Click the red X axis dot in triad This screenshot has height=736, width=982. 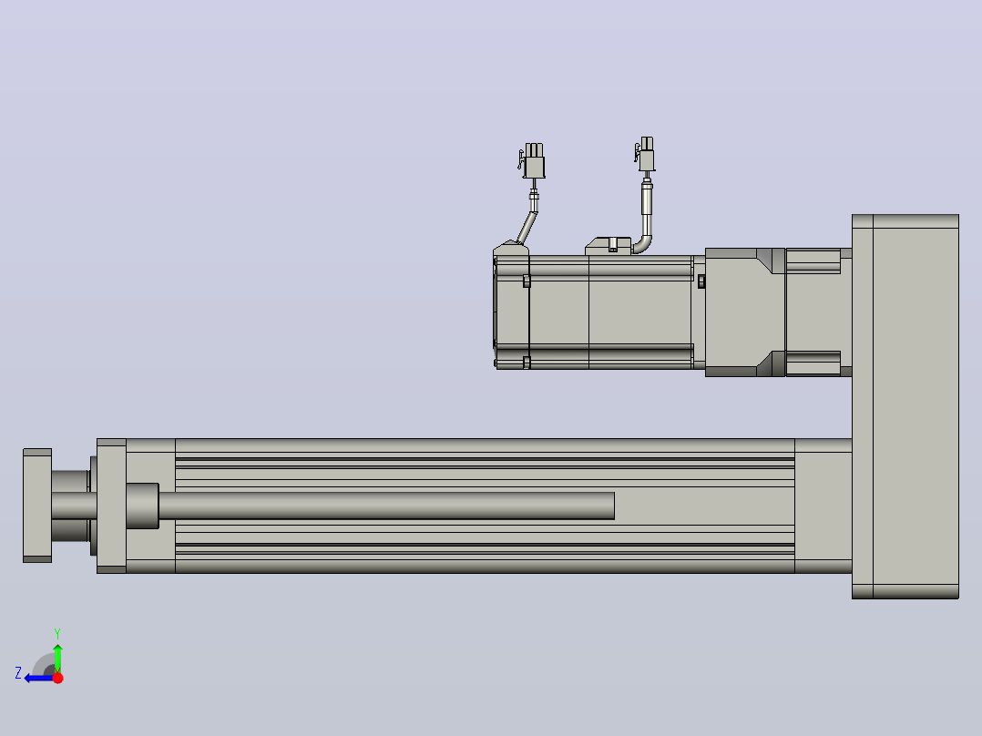click(x=58, y=678)
